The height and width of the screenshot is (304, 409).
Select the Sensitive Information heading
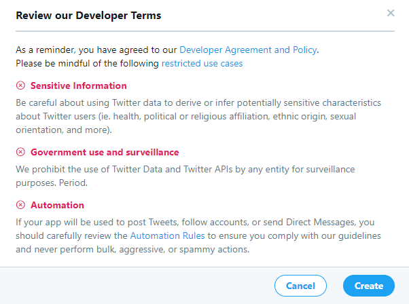coord(78,85)
